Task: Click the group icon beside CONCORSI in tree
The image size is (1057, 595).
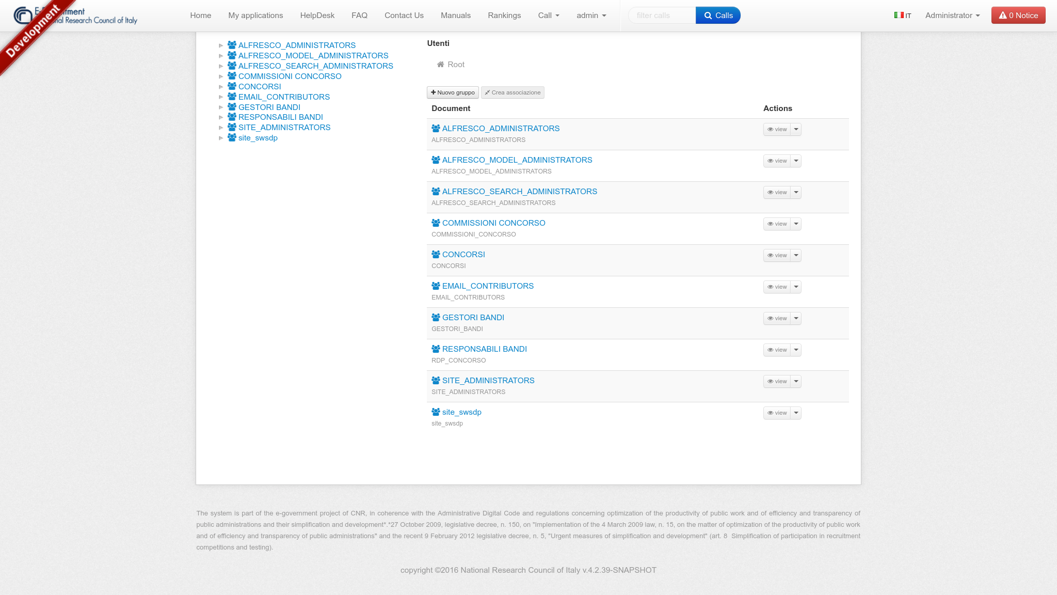Action: coord(232,86)
